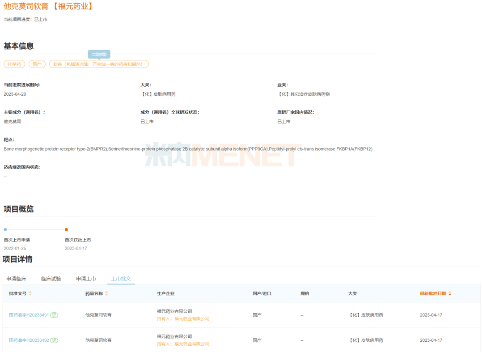Click the 化学药 tag

tap(14, 64)
